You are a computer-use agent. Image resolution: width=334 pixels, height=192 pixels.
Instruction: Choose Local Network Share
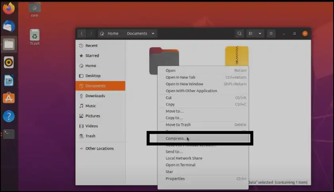point(203,158)
